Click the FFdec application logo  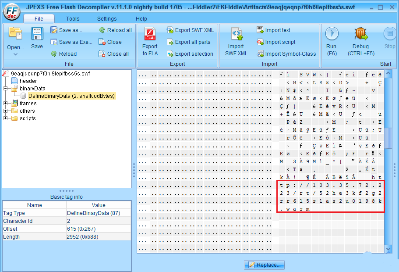pos(12,12)
